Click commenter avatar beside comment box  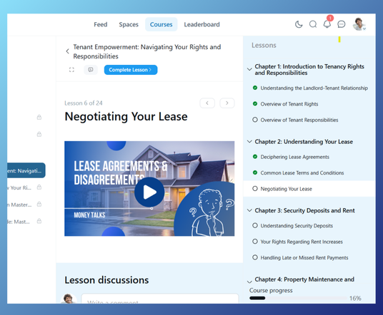(x=69, y=299)
